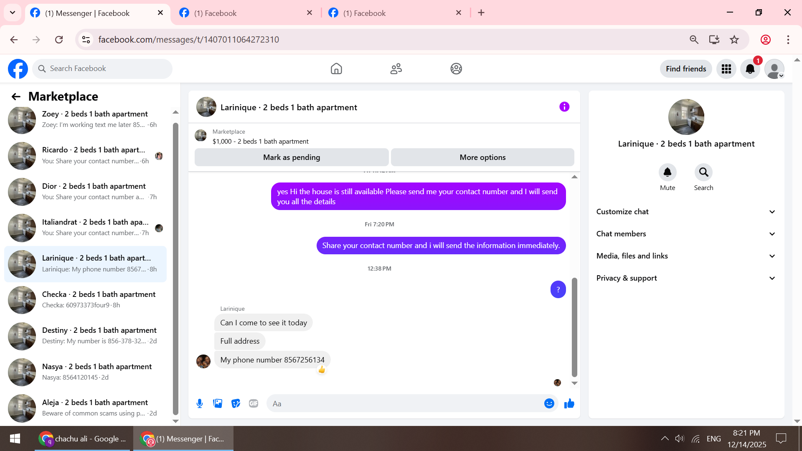
Task: Open conversation information purple icon
Action: 564,107
